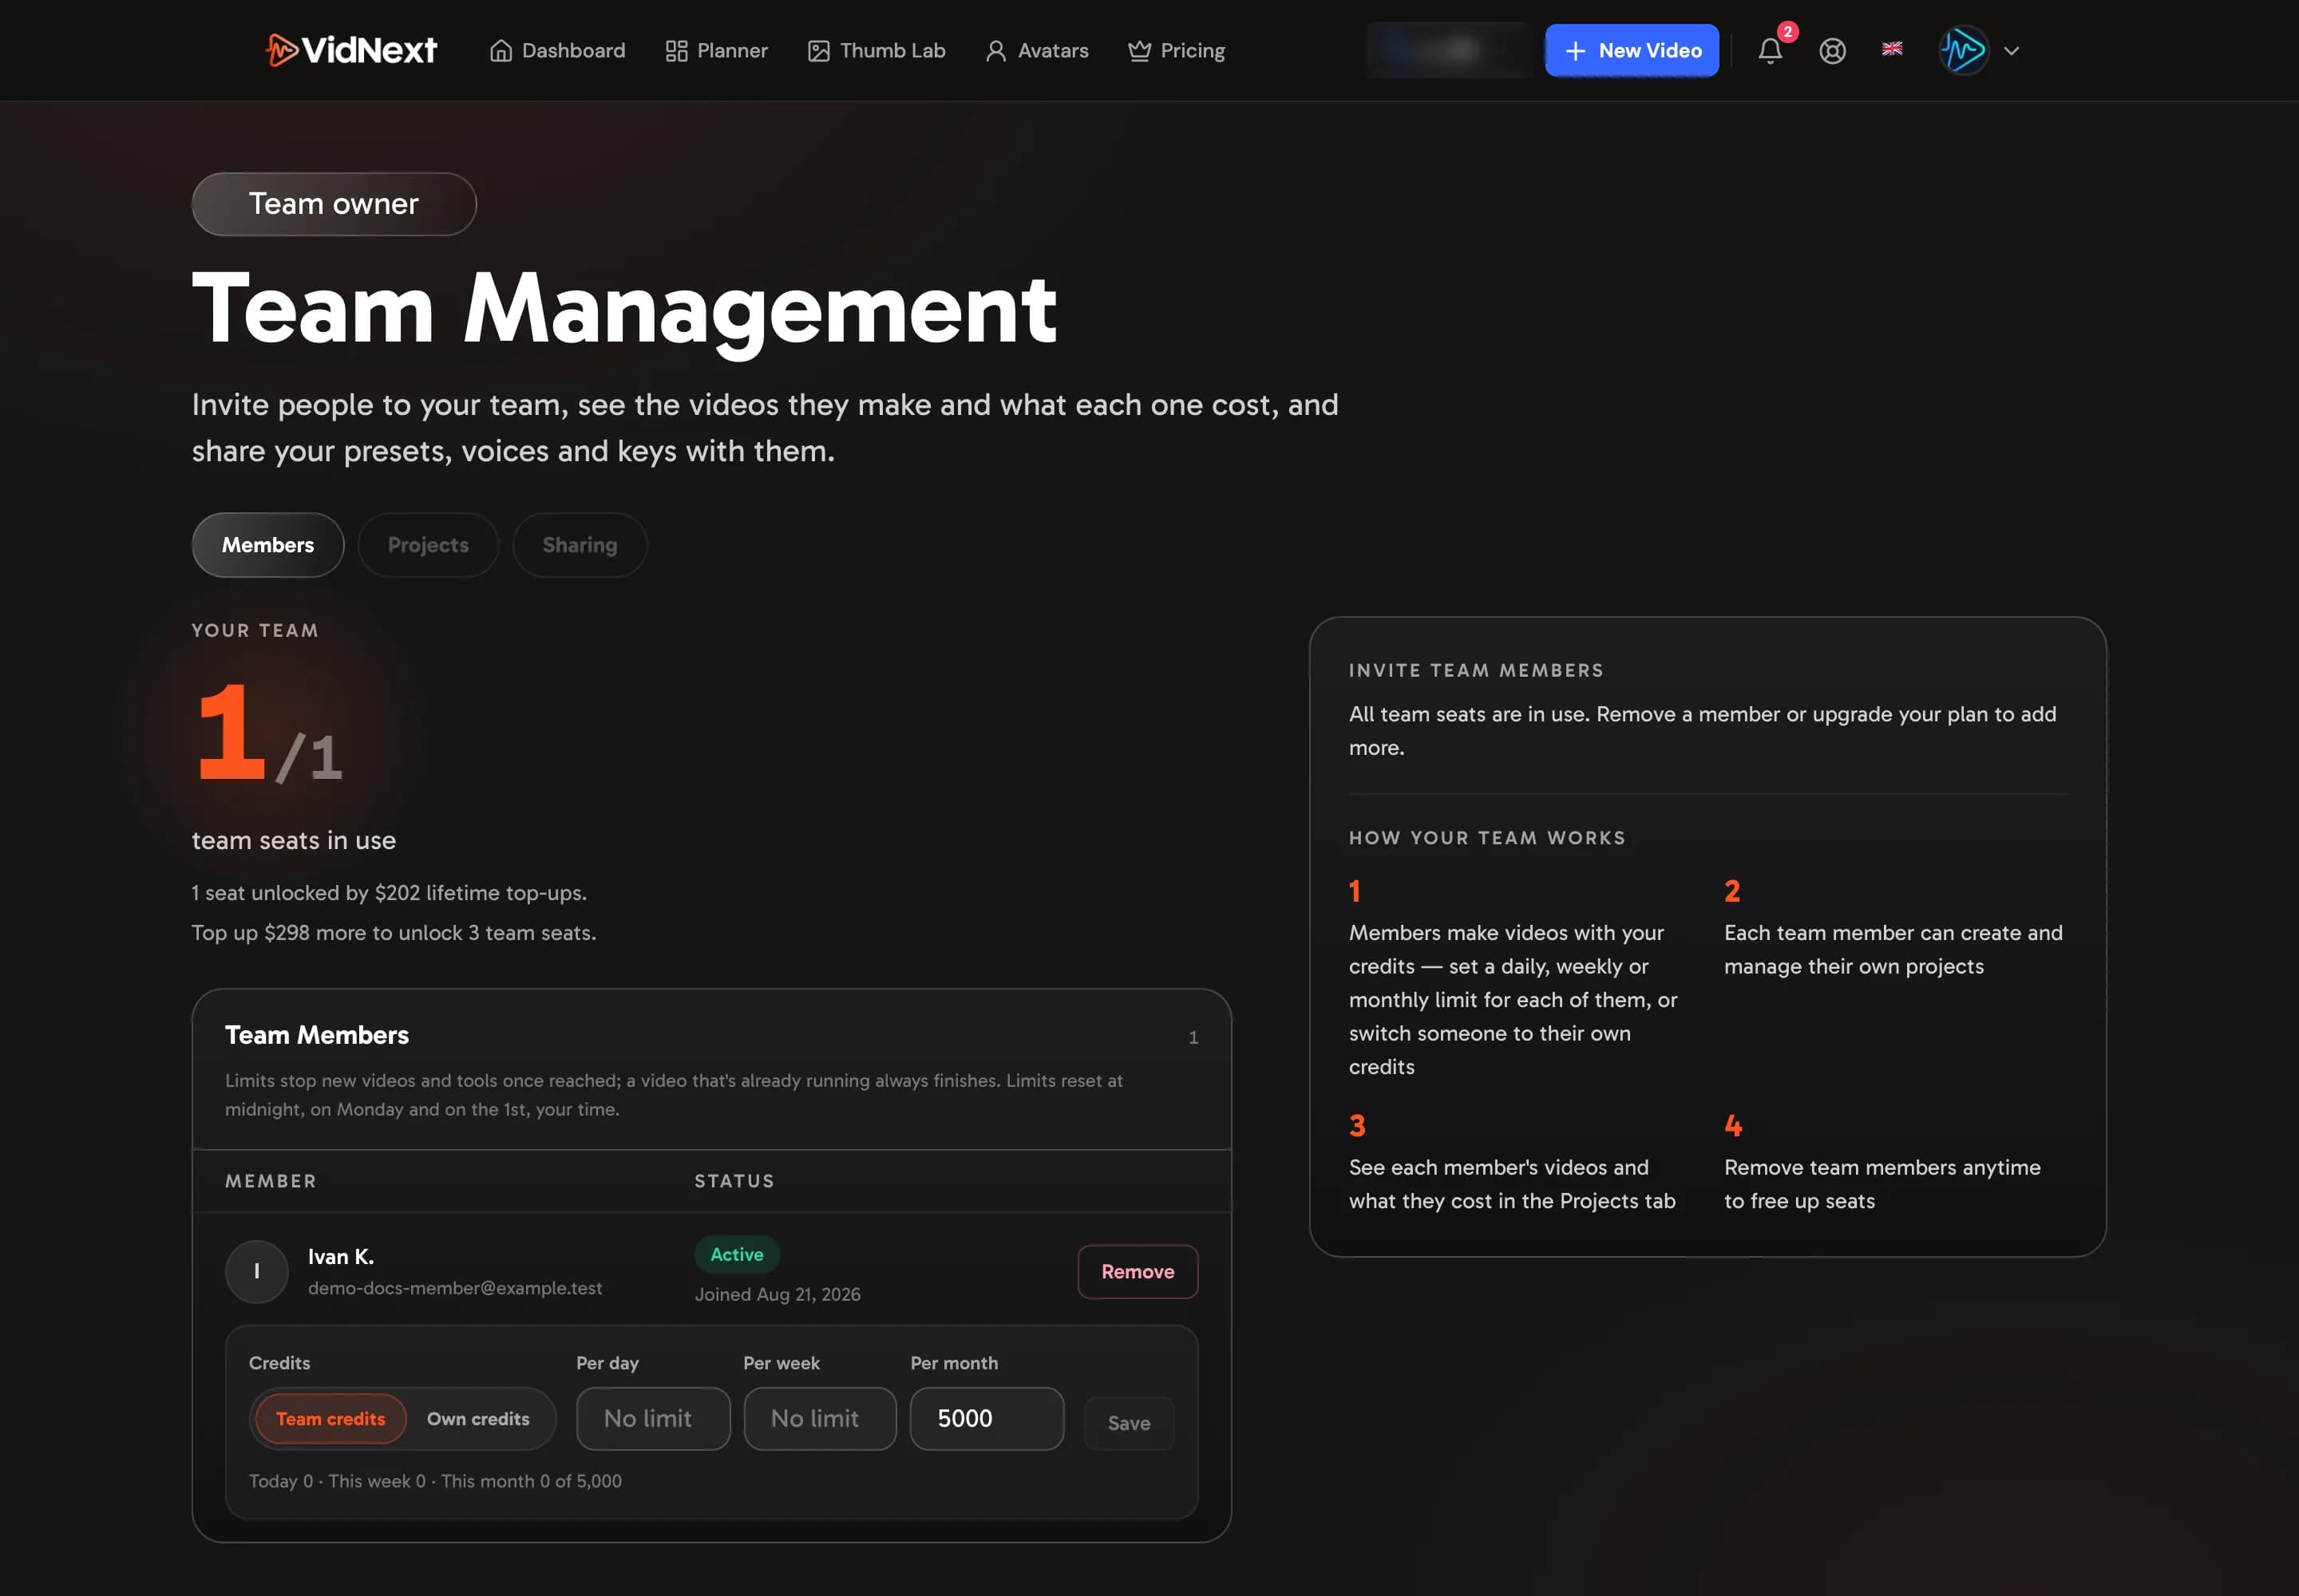Open the Planner nav item
The width and height of the screenshot is (2299, 1596).
click(716, 51)
